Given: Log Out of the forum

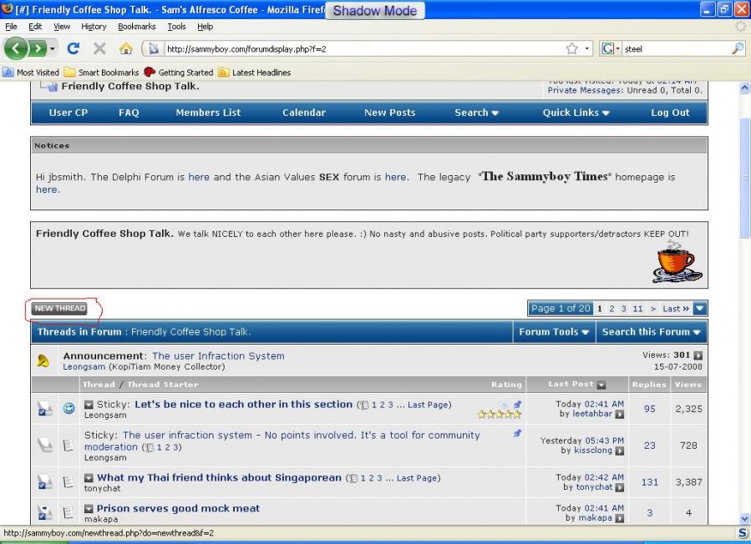Looking at the screenshot, I should [670, 113].
